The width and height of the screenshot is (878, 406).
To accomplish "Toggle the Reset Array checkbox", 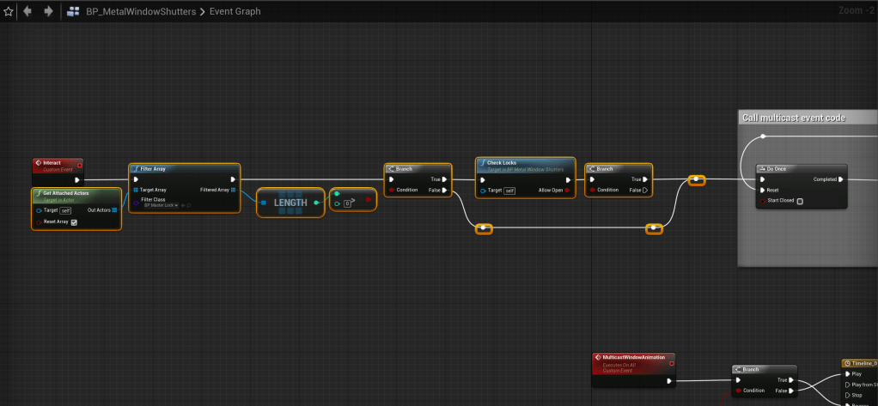I will click(74, 222).
